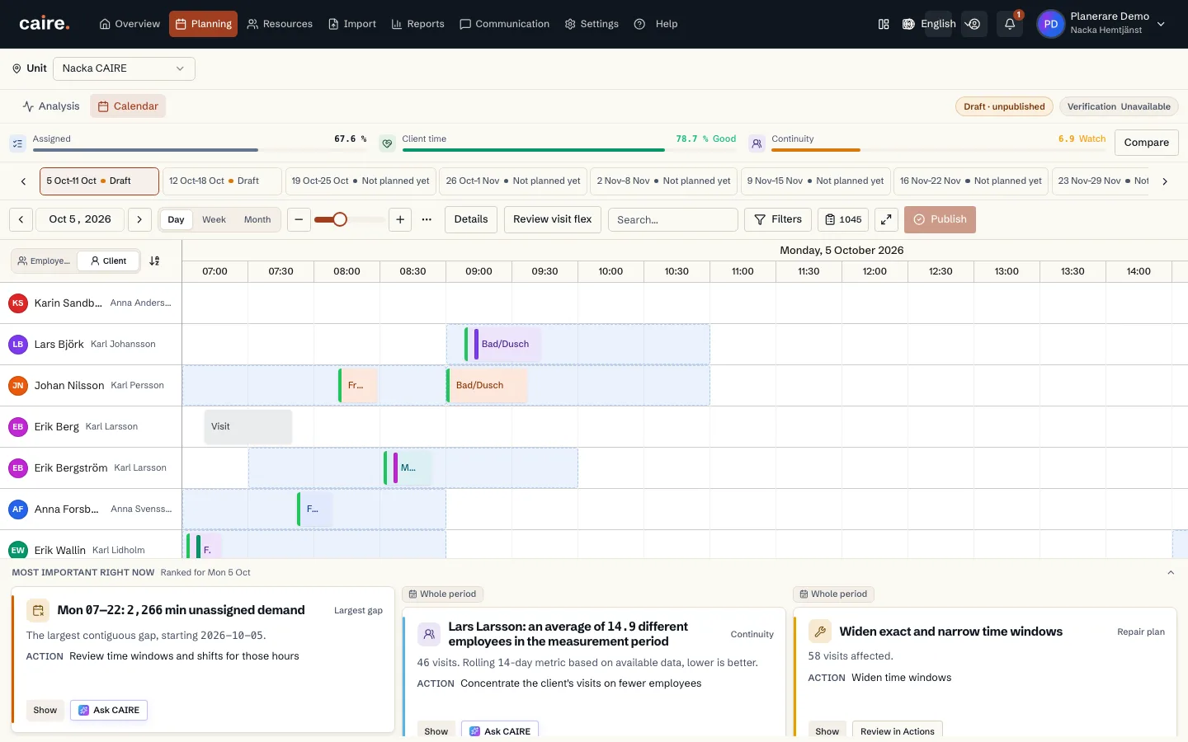Open the Overview menu item
Viewport: 1188px width, 742px height.
(130, 24)
